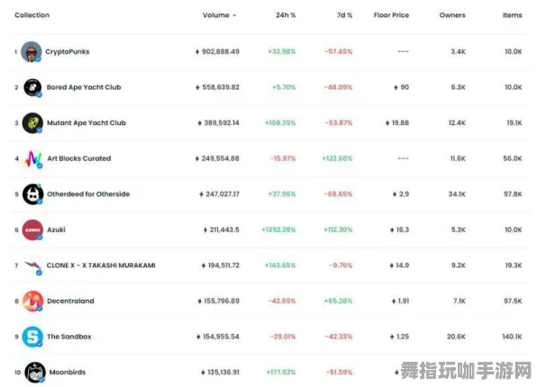Open the CLONE X collection avatar
Screen dimensions: 537x387
click(x=32, y=265)
